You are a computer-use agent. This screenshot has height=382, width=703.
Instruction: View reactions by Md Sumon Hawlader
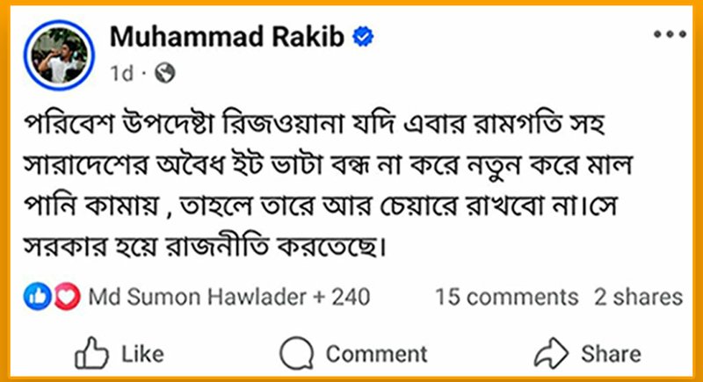pyautogui.click(x=197, y=297)
